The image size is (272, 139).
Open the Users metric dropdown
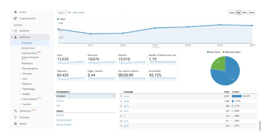[x=62, y=13]
